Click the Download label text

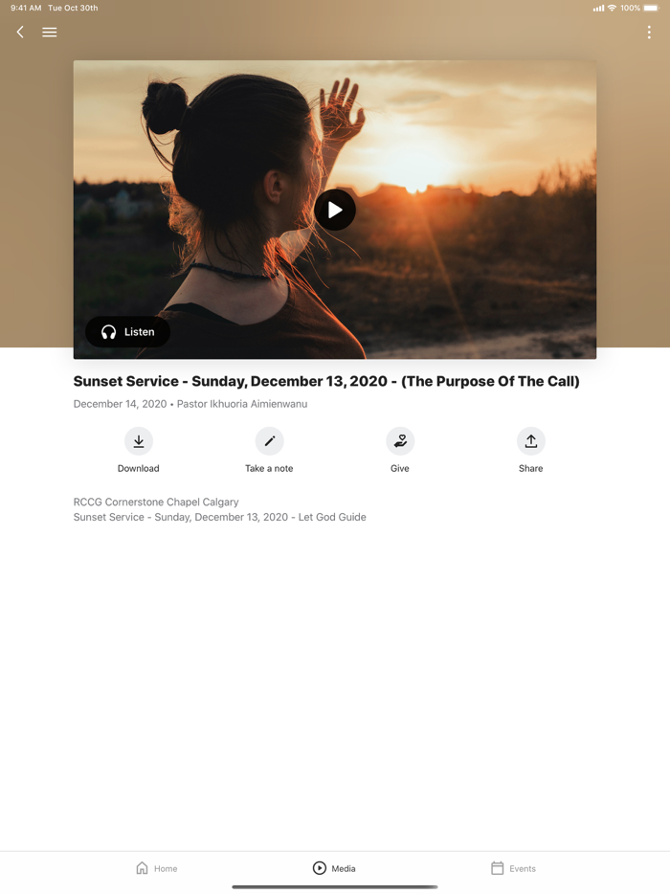[x=139, y=468]
